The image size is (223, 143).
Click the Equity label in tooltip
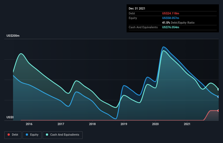point(133,18)
